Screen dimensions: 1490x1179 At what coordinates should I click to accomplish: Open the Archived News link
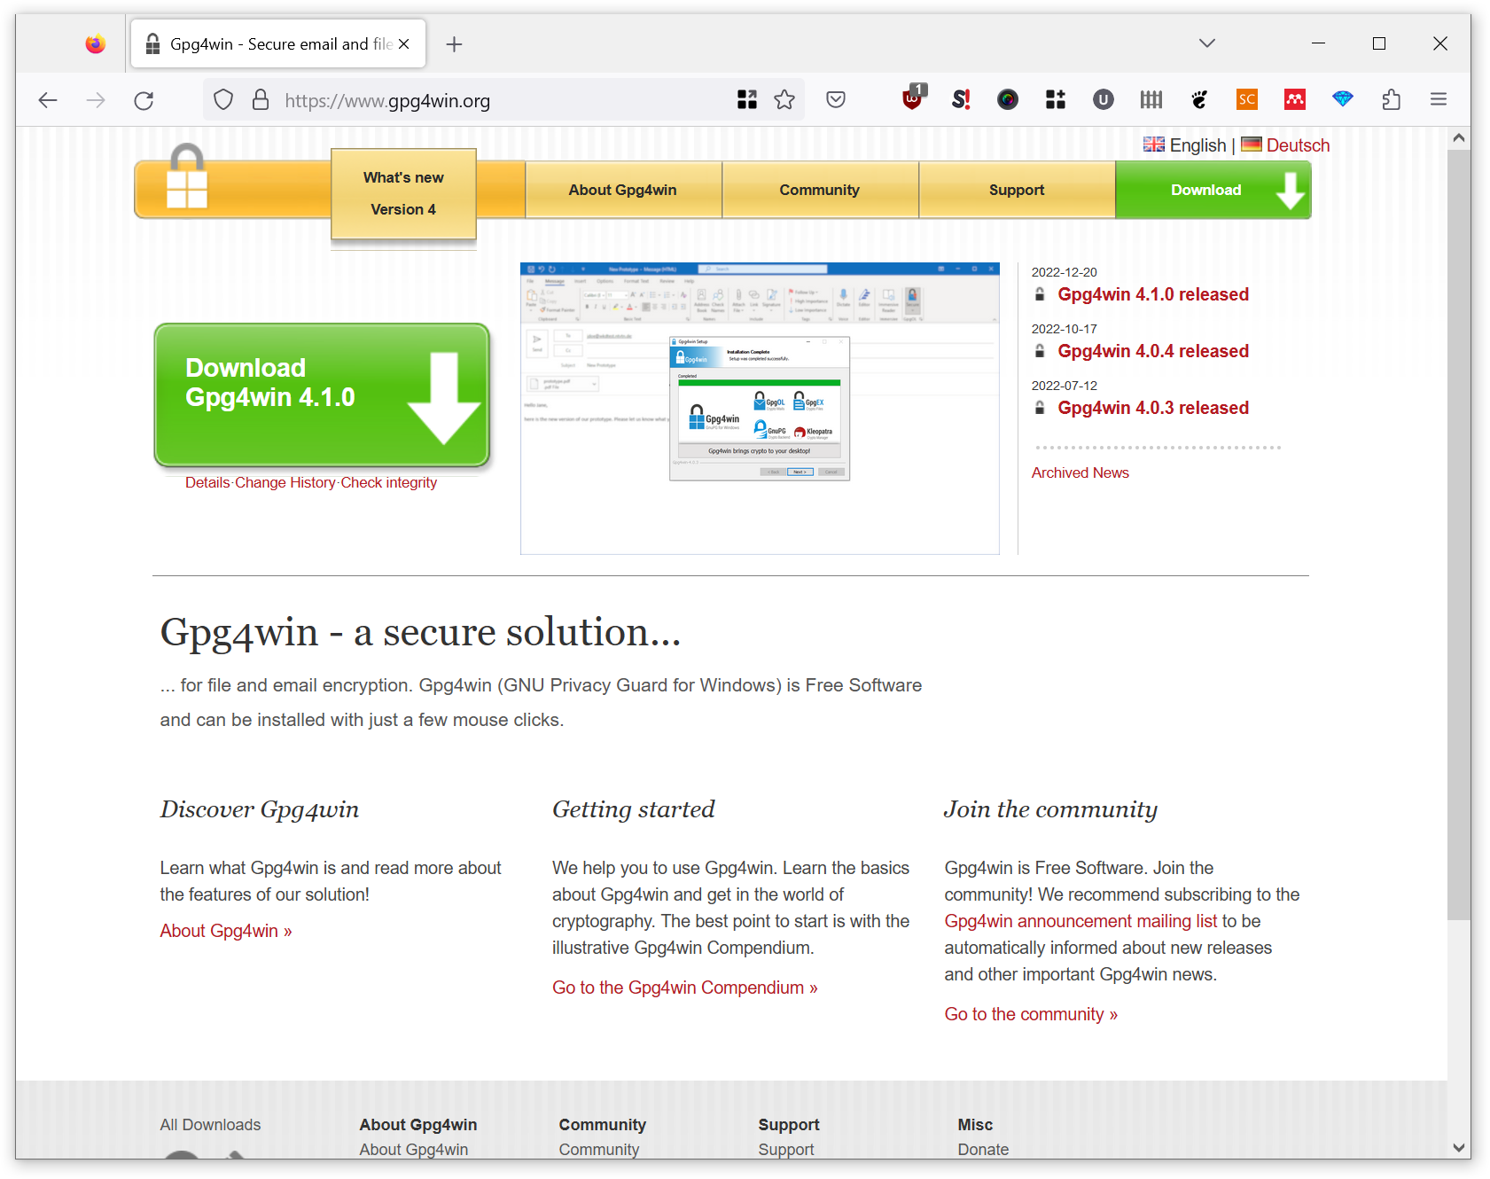click(x=1080, y=472)
